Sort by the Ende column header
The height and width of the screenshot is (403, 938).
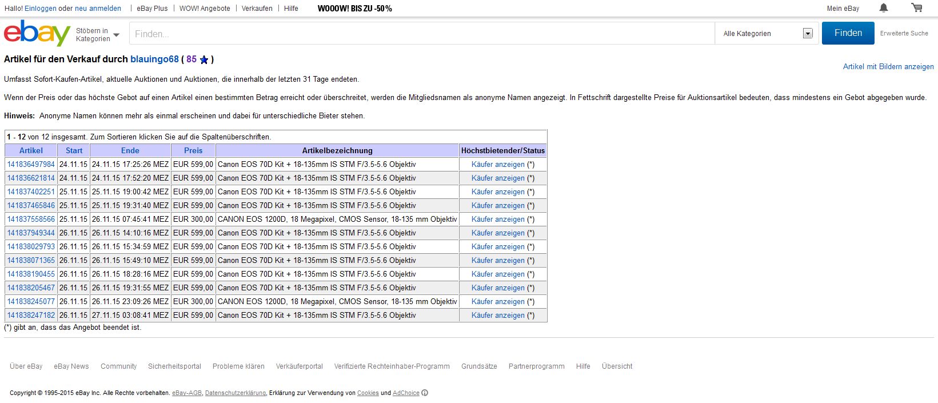pos(130,150)
